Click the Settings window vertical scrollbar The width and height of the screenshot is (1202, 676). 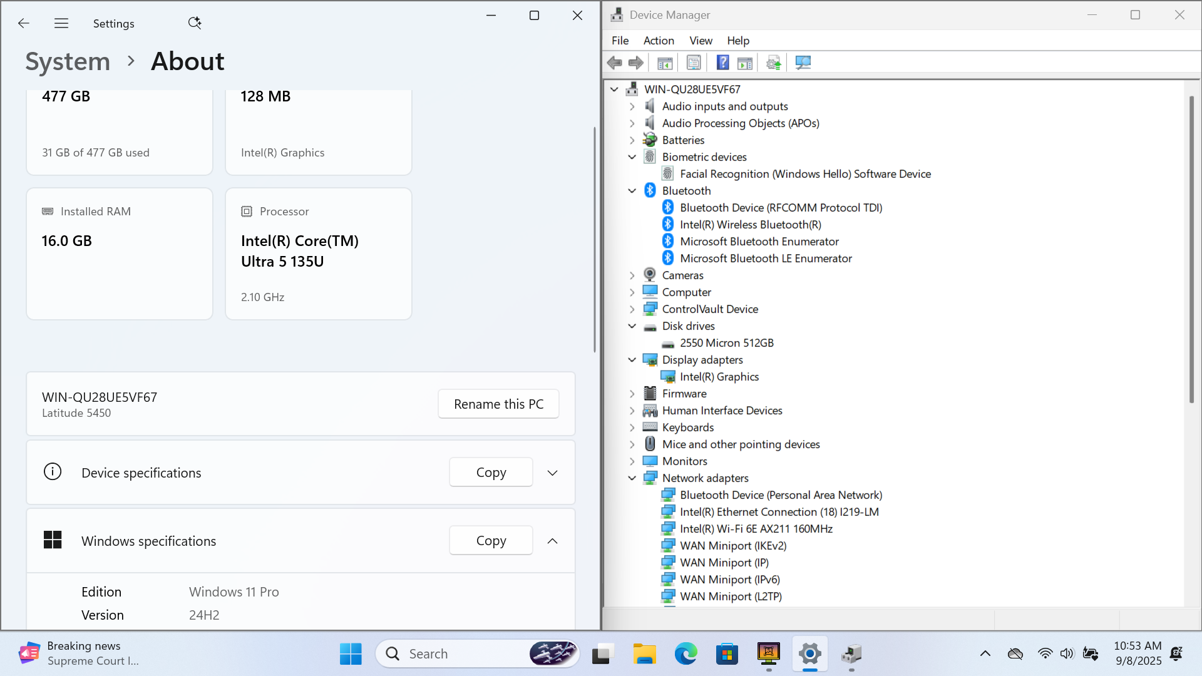coord(595,239)
